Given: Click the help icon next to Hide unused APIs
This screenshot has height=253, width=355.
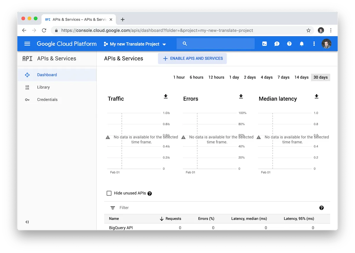Looking at the screenshot, I should pos(150,194).
